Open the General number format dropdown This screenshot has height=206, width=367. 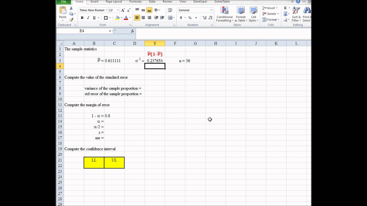point(211,10)
